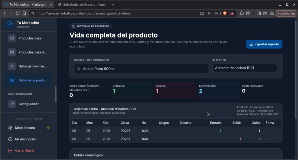
Task: Click Mi suscripción check icon
Action: [x=10, y=139]
